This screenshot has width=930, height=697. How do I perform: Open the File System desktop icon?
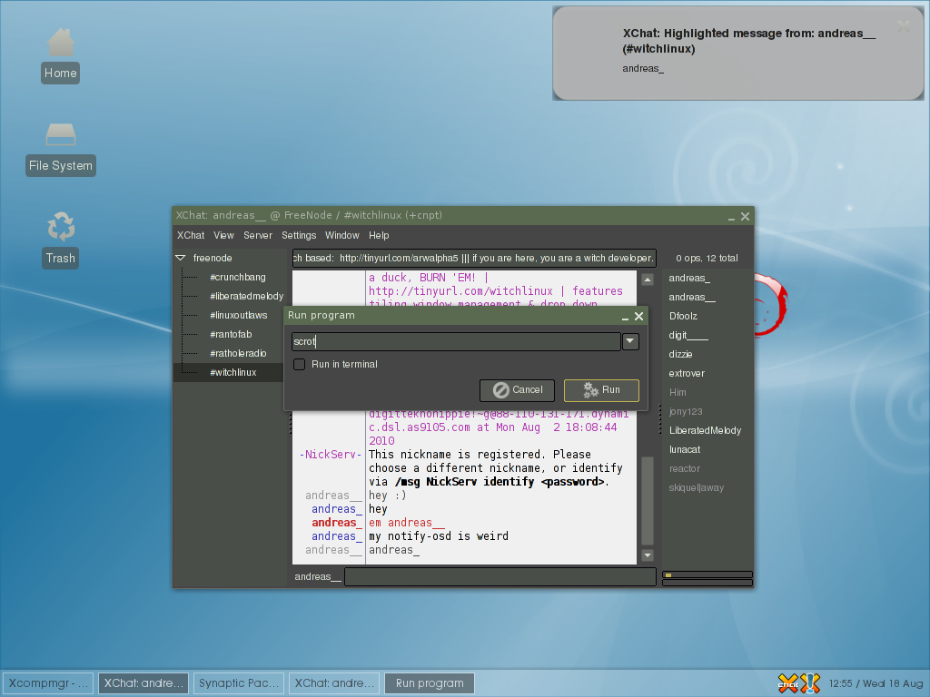(x=60, y=147)
